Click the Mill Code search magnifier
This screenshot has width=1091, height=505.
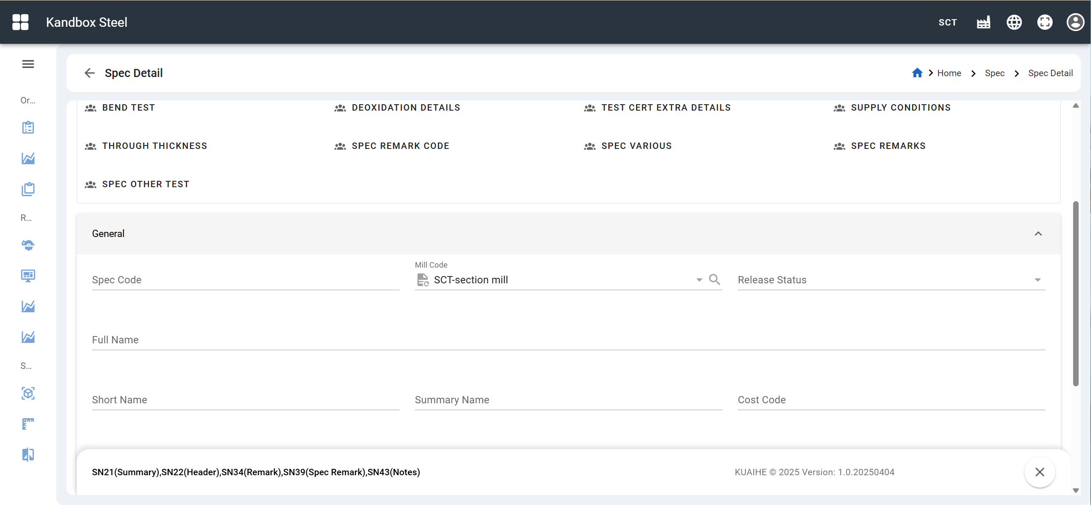point(714,280)
